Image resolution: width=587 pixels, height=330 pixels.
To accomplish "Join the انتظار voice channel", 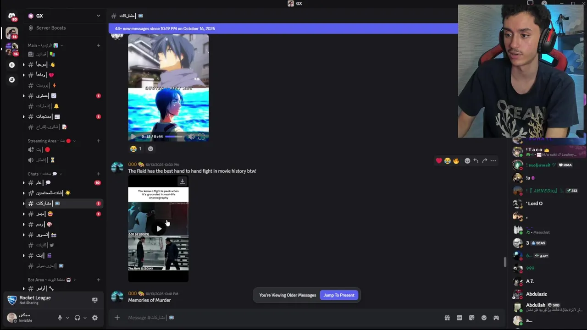I will click(x=64, y=160).
